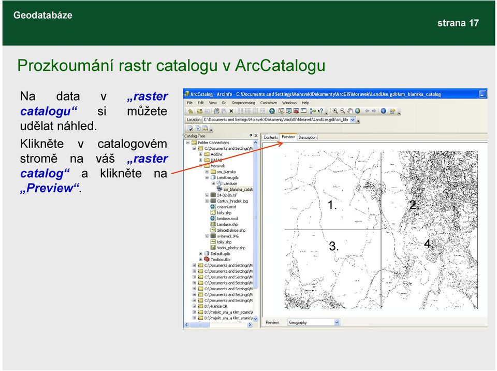This screenshot has height=371, width=497.
Task: Go forward to next extent arrow
Action: (374, 111)
